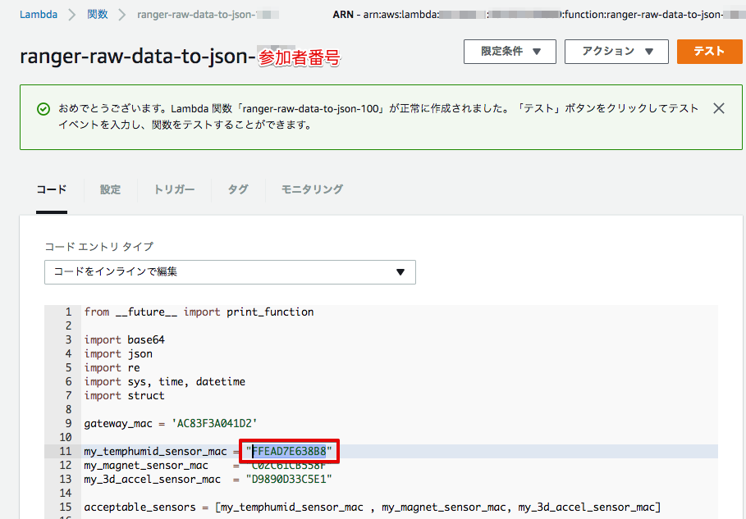Click the function name heading ranger-raw-data-to-json

click(139, 57)
